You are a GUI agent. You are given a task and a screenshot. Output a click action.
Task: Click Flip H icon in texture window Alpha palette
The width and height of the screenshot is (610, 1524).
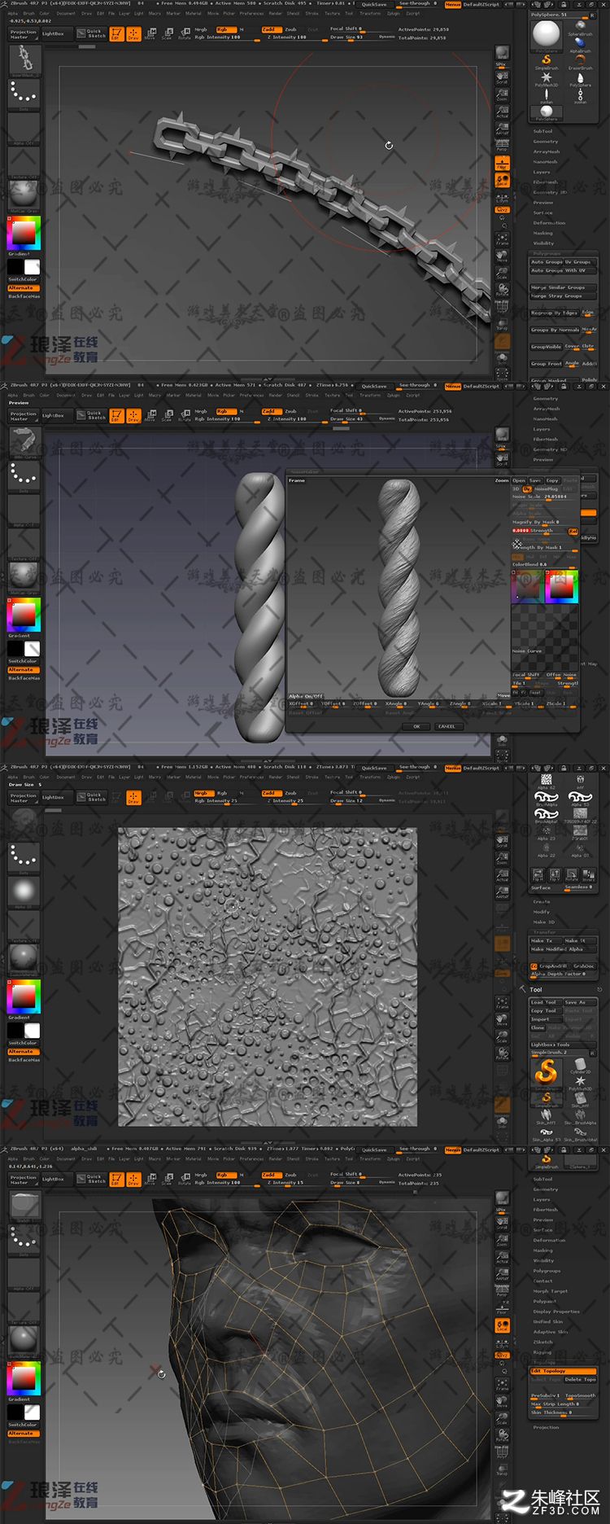click(x=538, y=876)
